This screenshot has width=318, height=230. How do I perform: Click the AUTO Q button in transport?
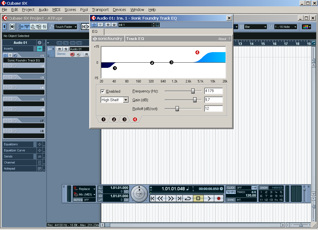pos(78,200)
